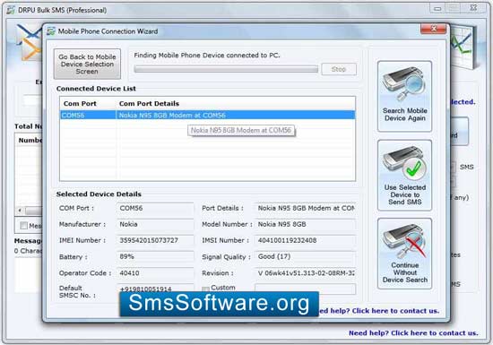Go back to Mobile Device Selection Screen
The width and height of the screenshot is (493, 345).
[87, 65]
